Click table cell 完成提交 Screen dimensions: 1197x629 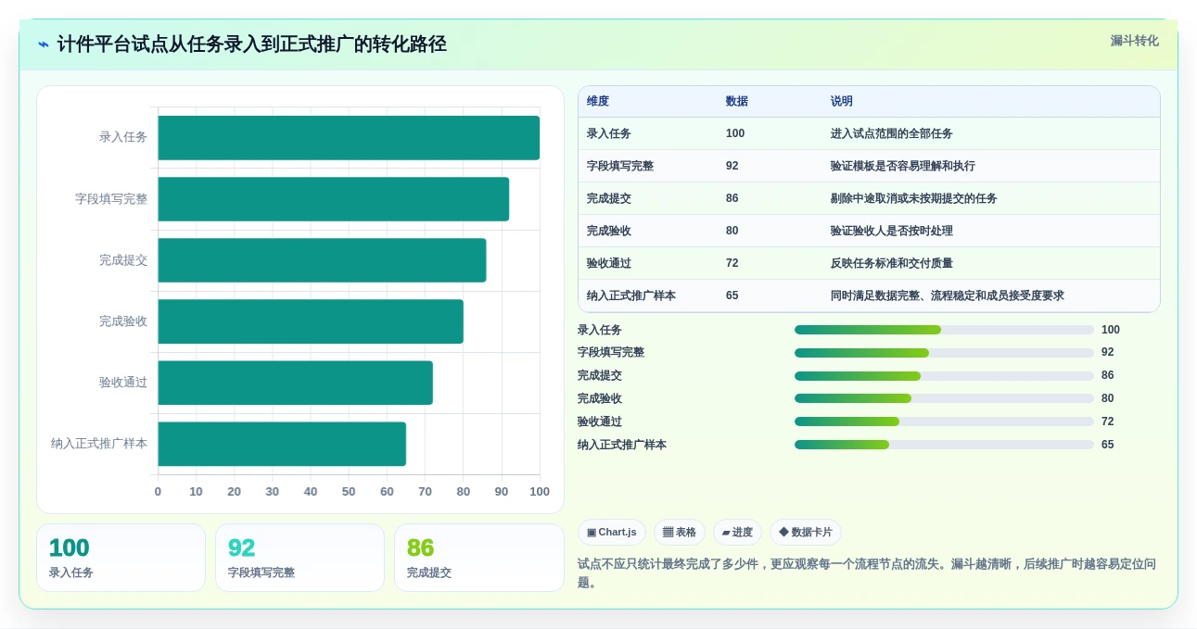[609, 198]
